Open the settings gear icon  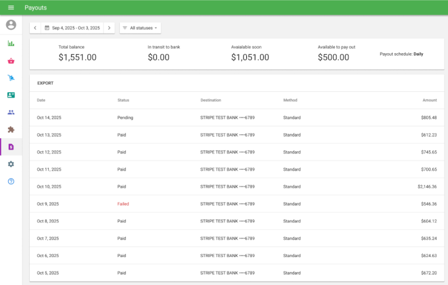click(x=11, y=164)
